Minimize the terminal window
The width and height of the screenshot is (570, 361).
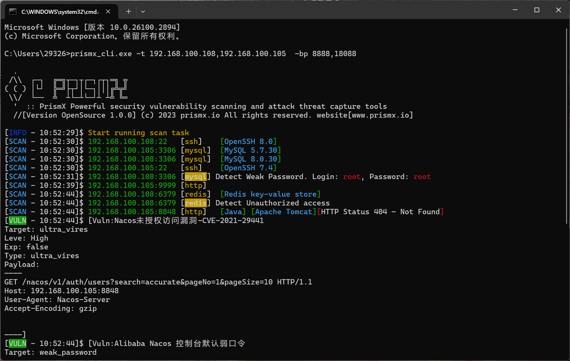[x=515, y=10]
